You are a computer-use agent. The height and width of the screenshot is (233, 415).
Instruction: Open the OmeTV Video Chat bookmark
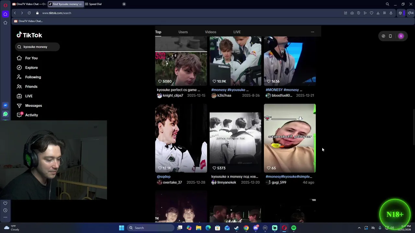pos(29,21)
